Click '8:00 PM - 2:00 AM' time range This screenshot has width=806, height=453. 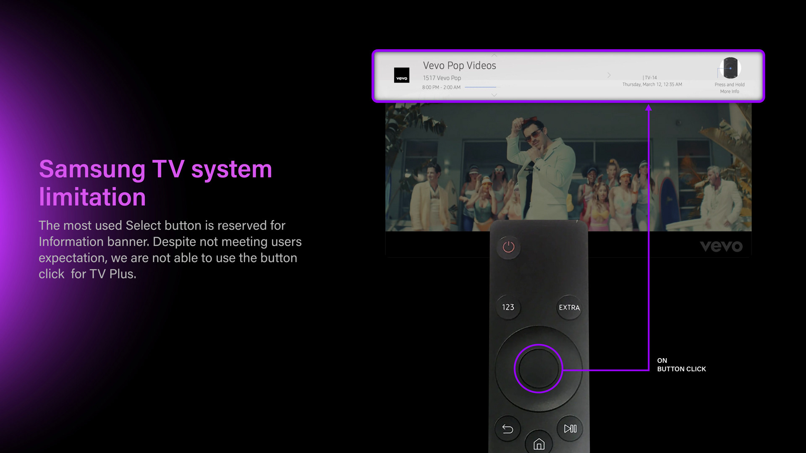[441, 87]
